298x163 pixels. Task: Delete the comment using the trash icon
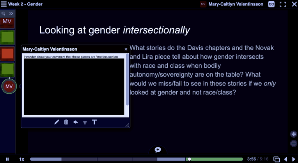[x=66, y=122]
